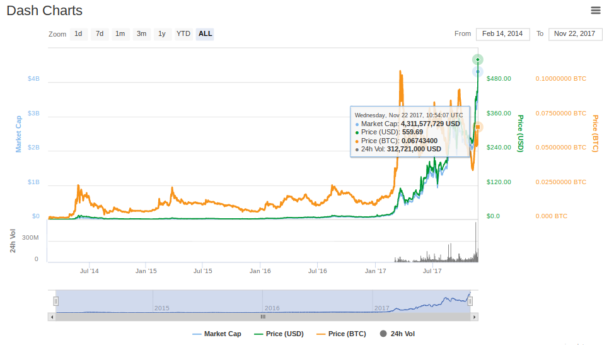Screen dimensions: 614x345
Task: Click the Price (USD) axis title
Action: pos(521,134)
